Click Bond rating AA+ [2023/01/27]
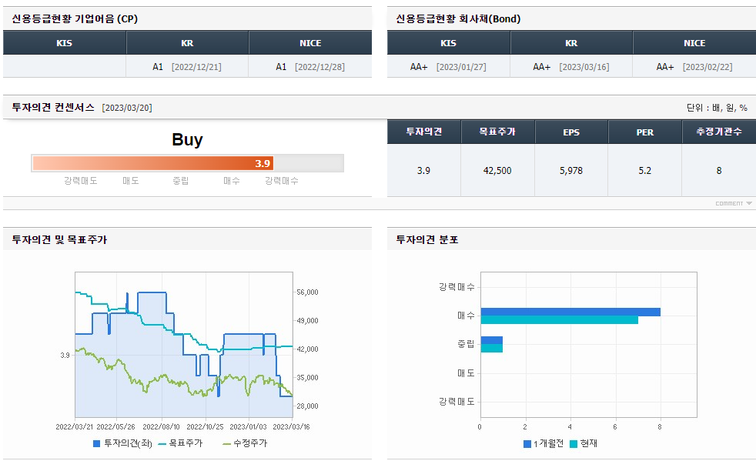This screenshot has width=756, height=461. [448, 67]
